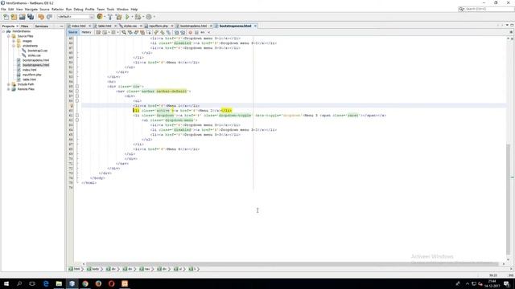
Task: Click the editor Find Selection magnifier icon
Action: pyautogui.click(x=124, y=32)
